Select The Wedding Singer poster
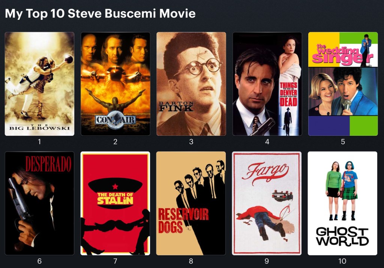The height and width of the screenshot is (268, 384). tap(343, 84)
